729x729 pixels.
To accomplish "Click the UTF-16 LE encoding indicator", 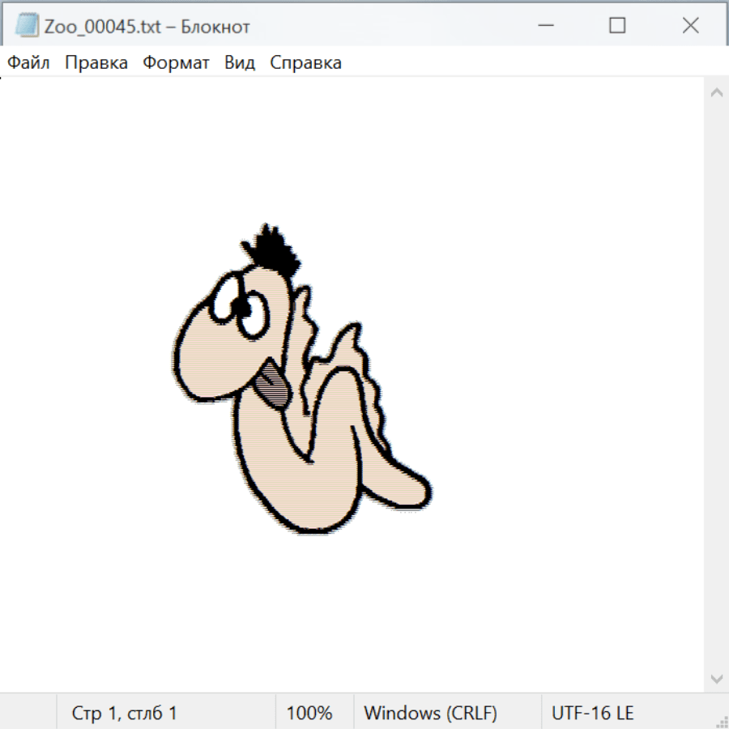I will tap(592, 714).
